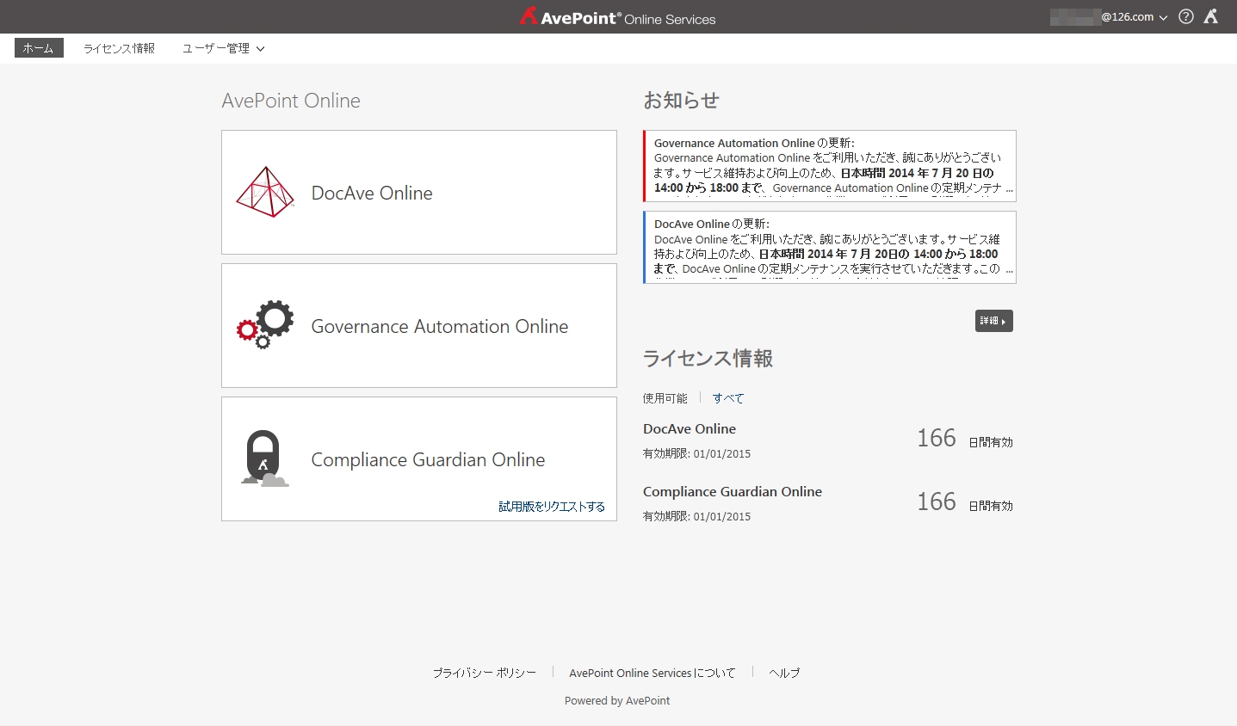Open the Governance Automation Online update notice
The image size is (1237, 726).
pyautogui.click(x=830, y=166)
